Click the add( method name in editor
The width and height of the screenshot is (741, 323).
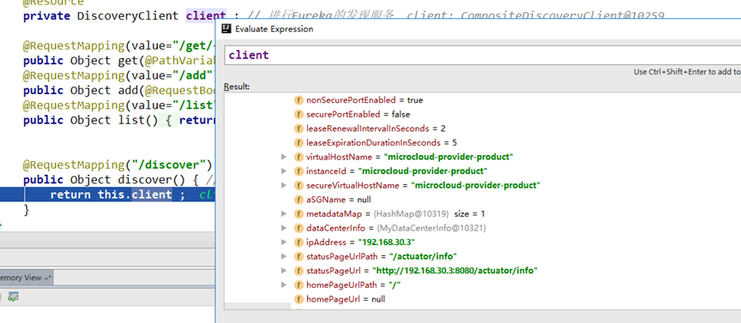click(128, 90)
